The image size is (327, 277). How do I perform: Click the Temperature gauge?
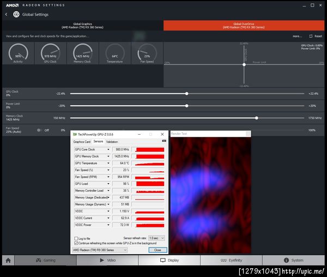coord(115,53)
